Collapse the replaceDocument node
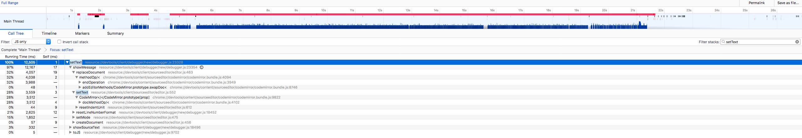The height and width of the screenshot is (138, 802). click(74, 72)
